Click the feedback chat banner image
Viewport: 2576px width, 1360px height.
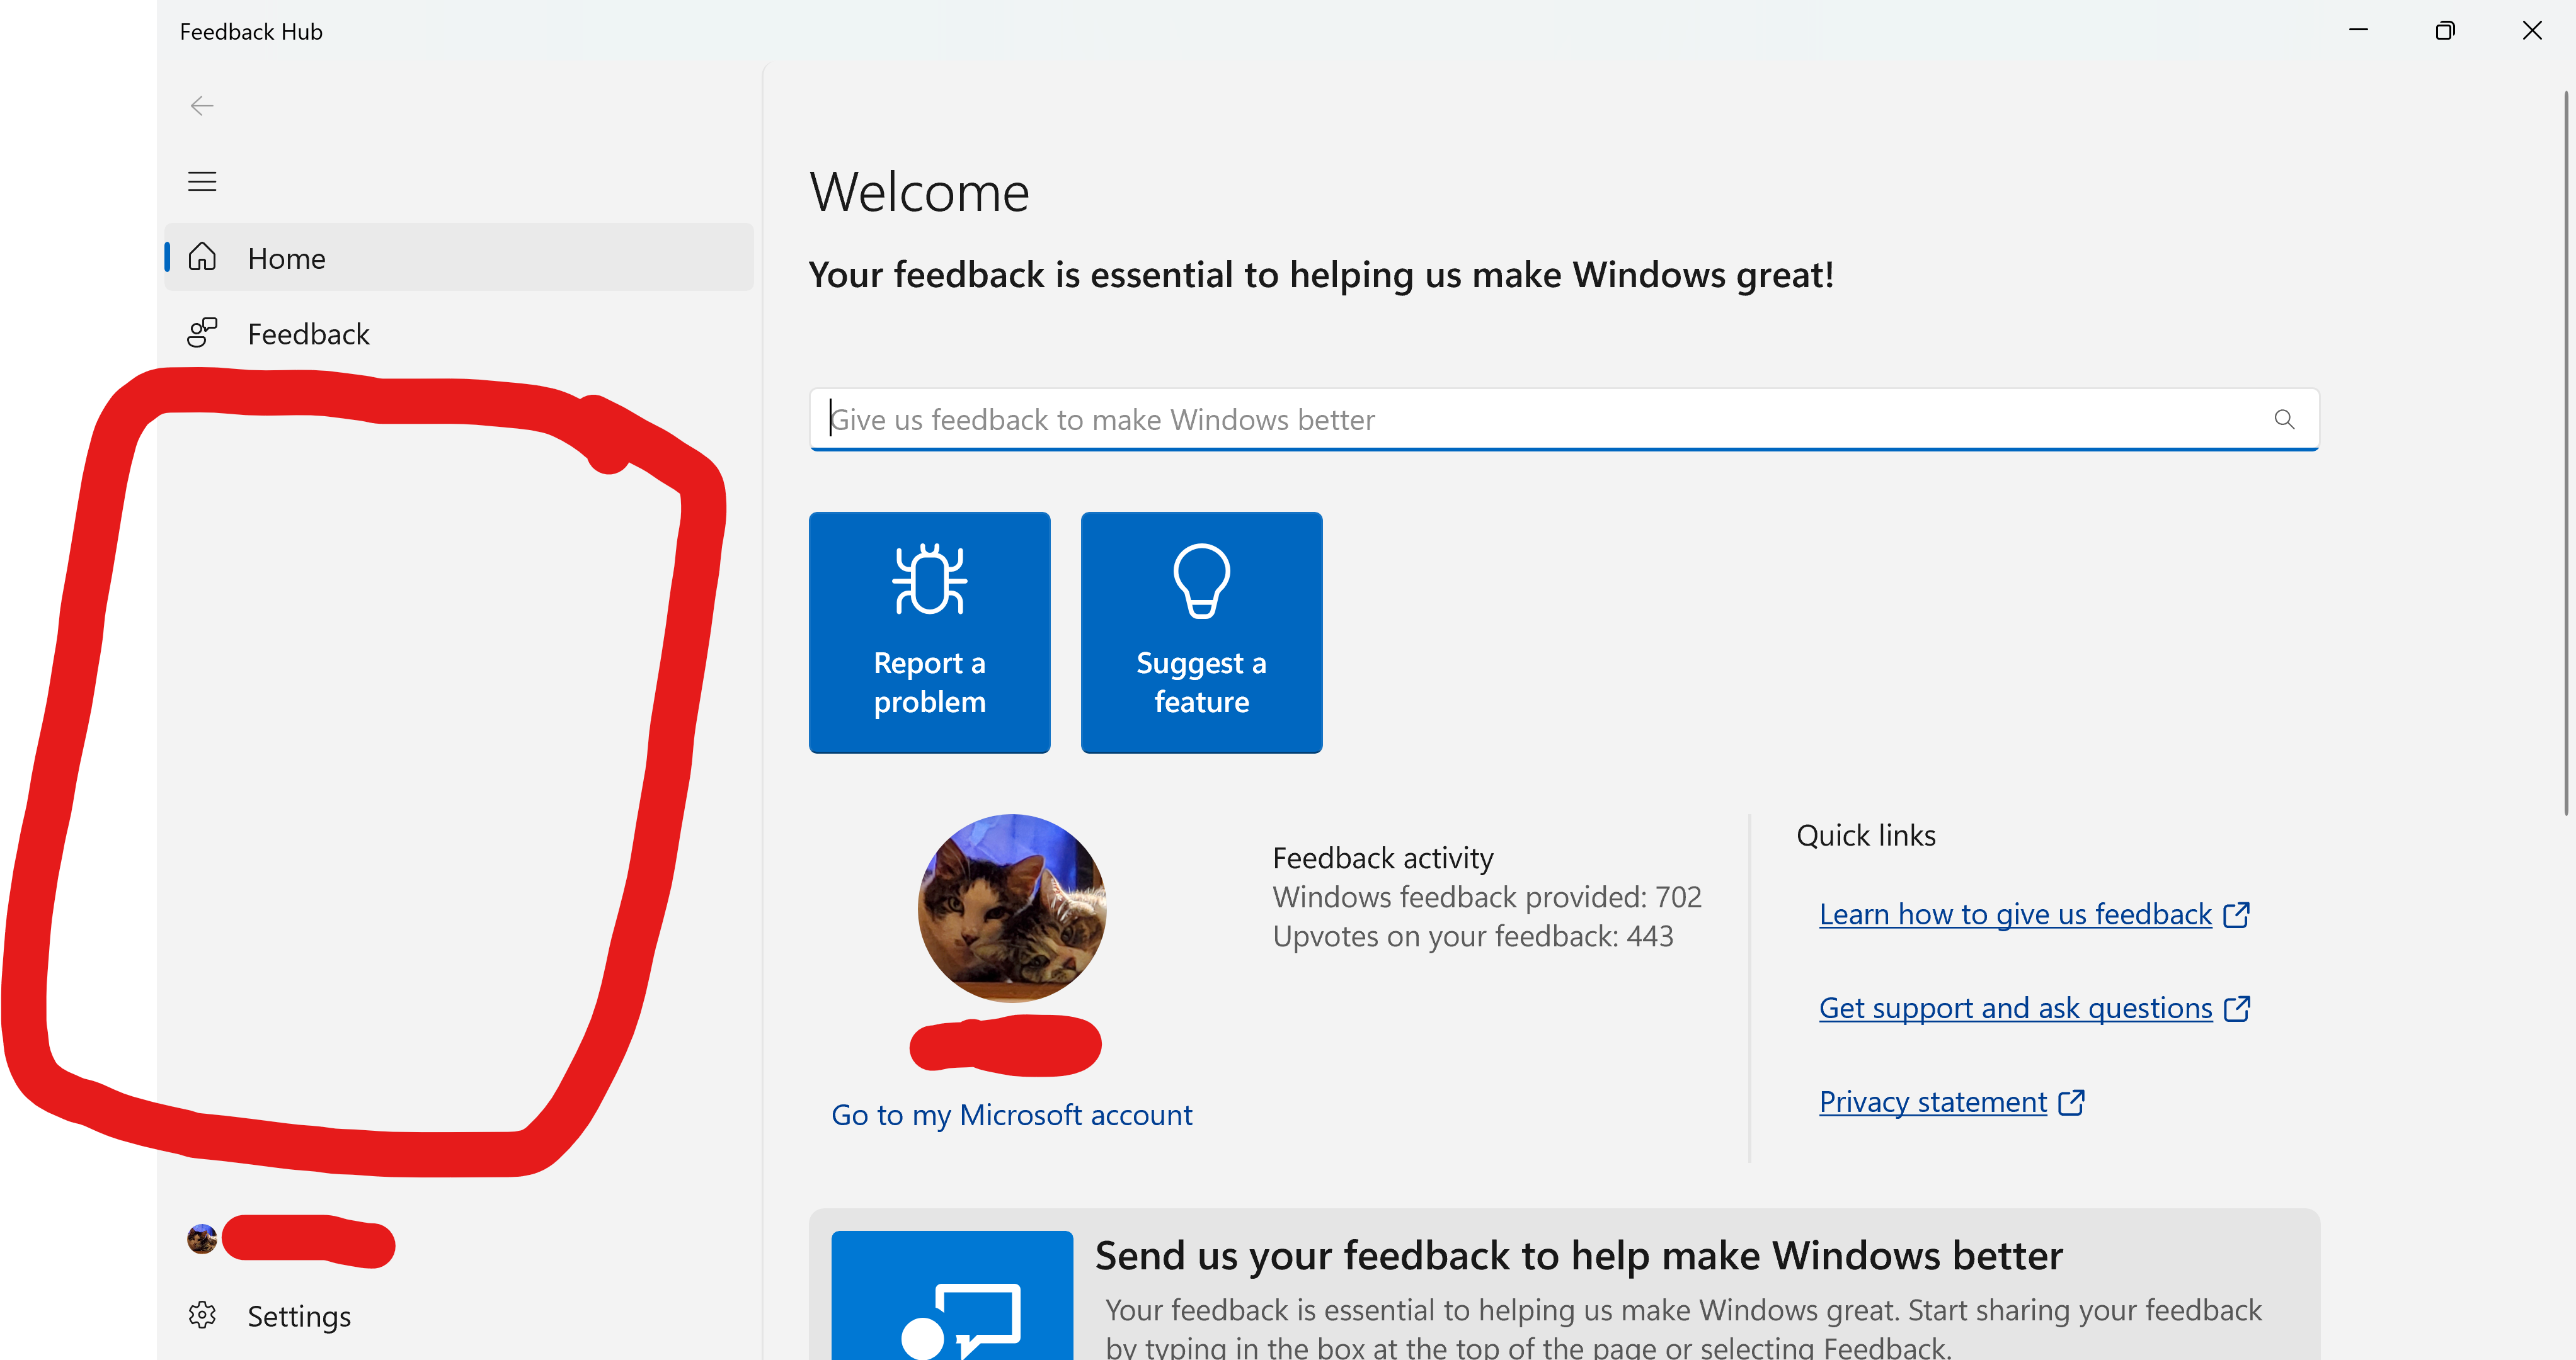click(x=952, y=1296)
